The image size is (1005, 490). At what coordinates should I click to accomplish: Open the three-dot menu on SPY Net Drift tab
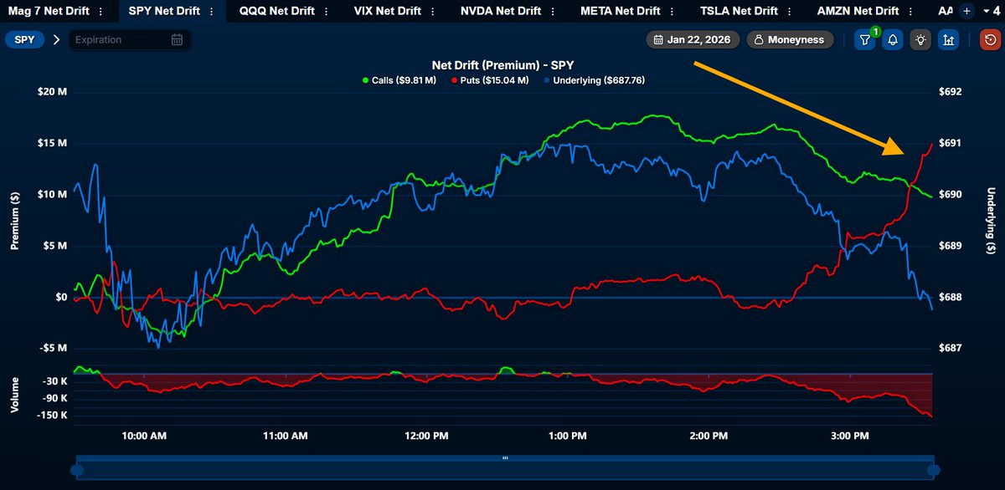point(211,12)
